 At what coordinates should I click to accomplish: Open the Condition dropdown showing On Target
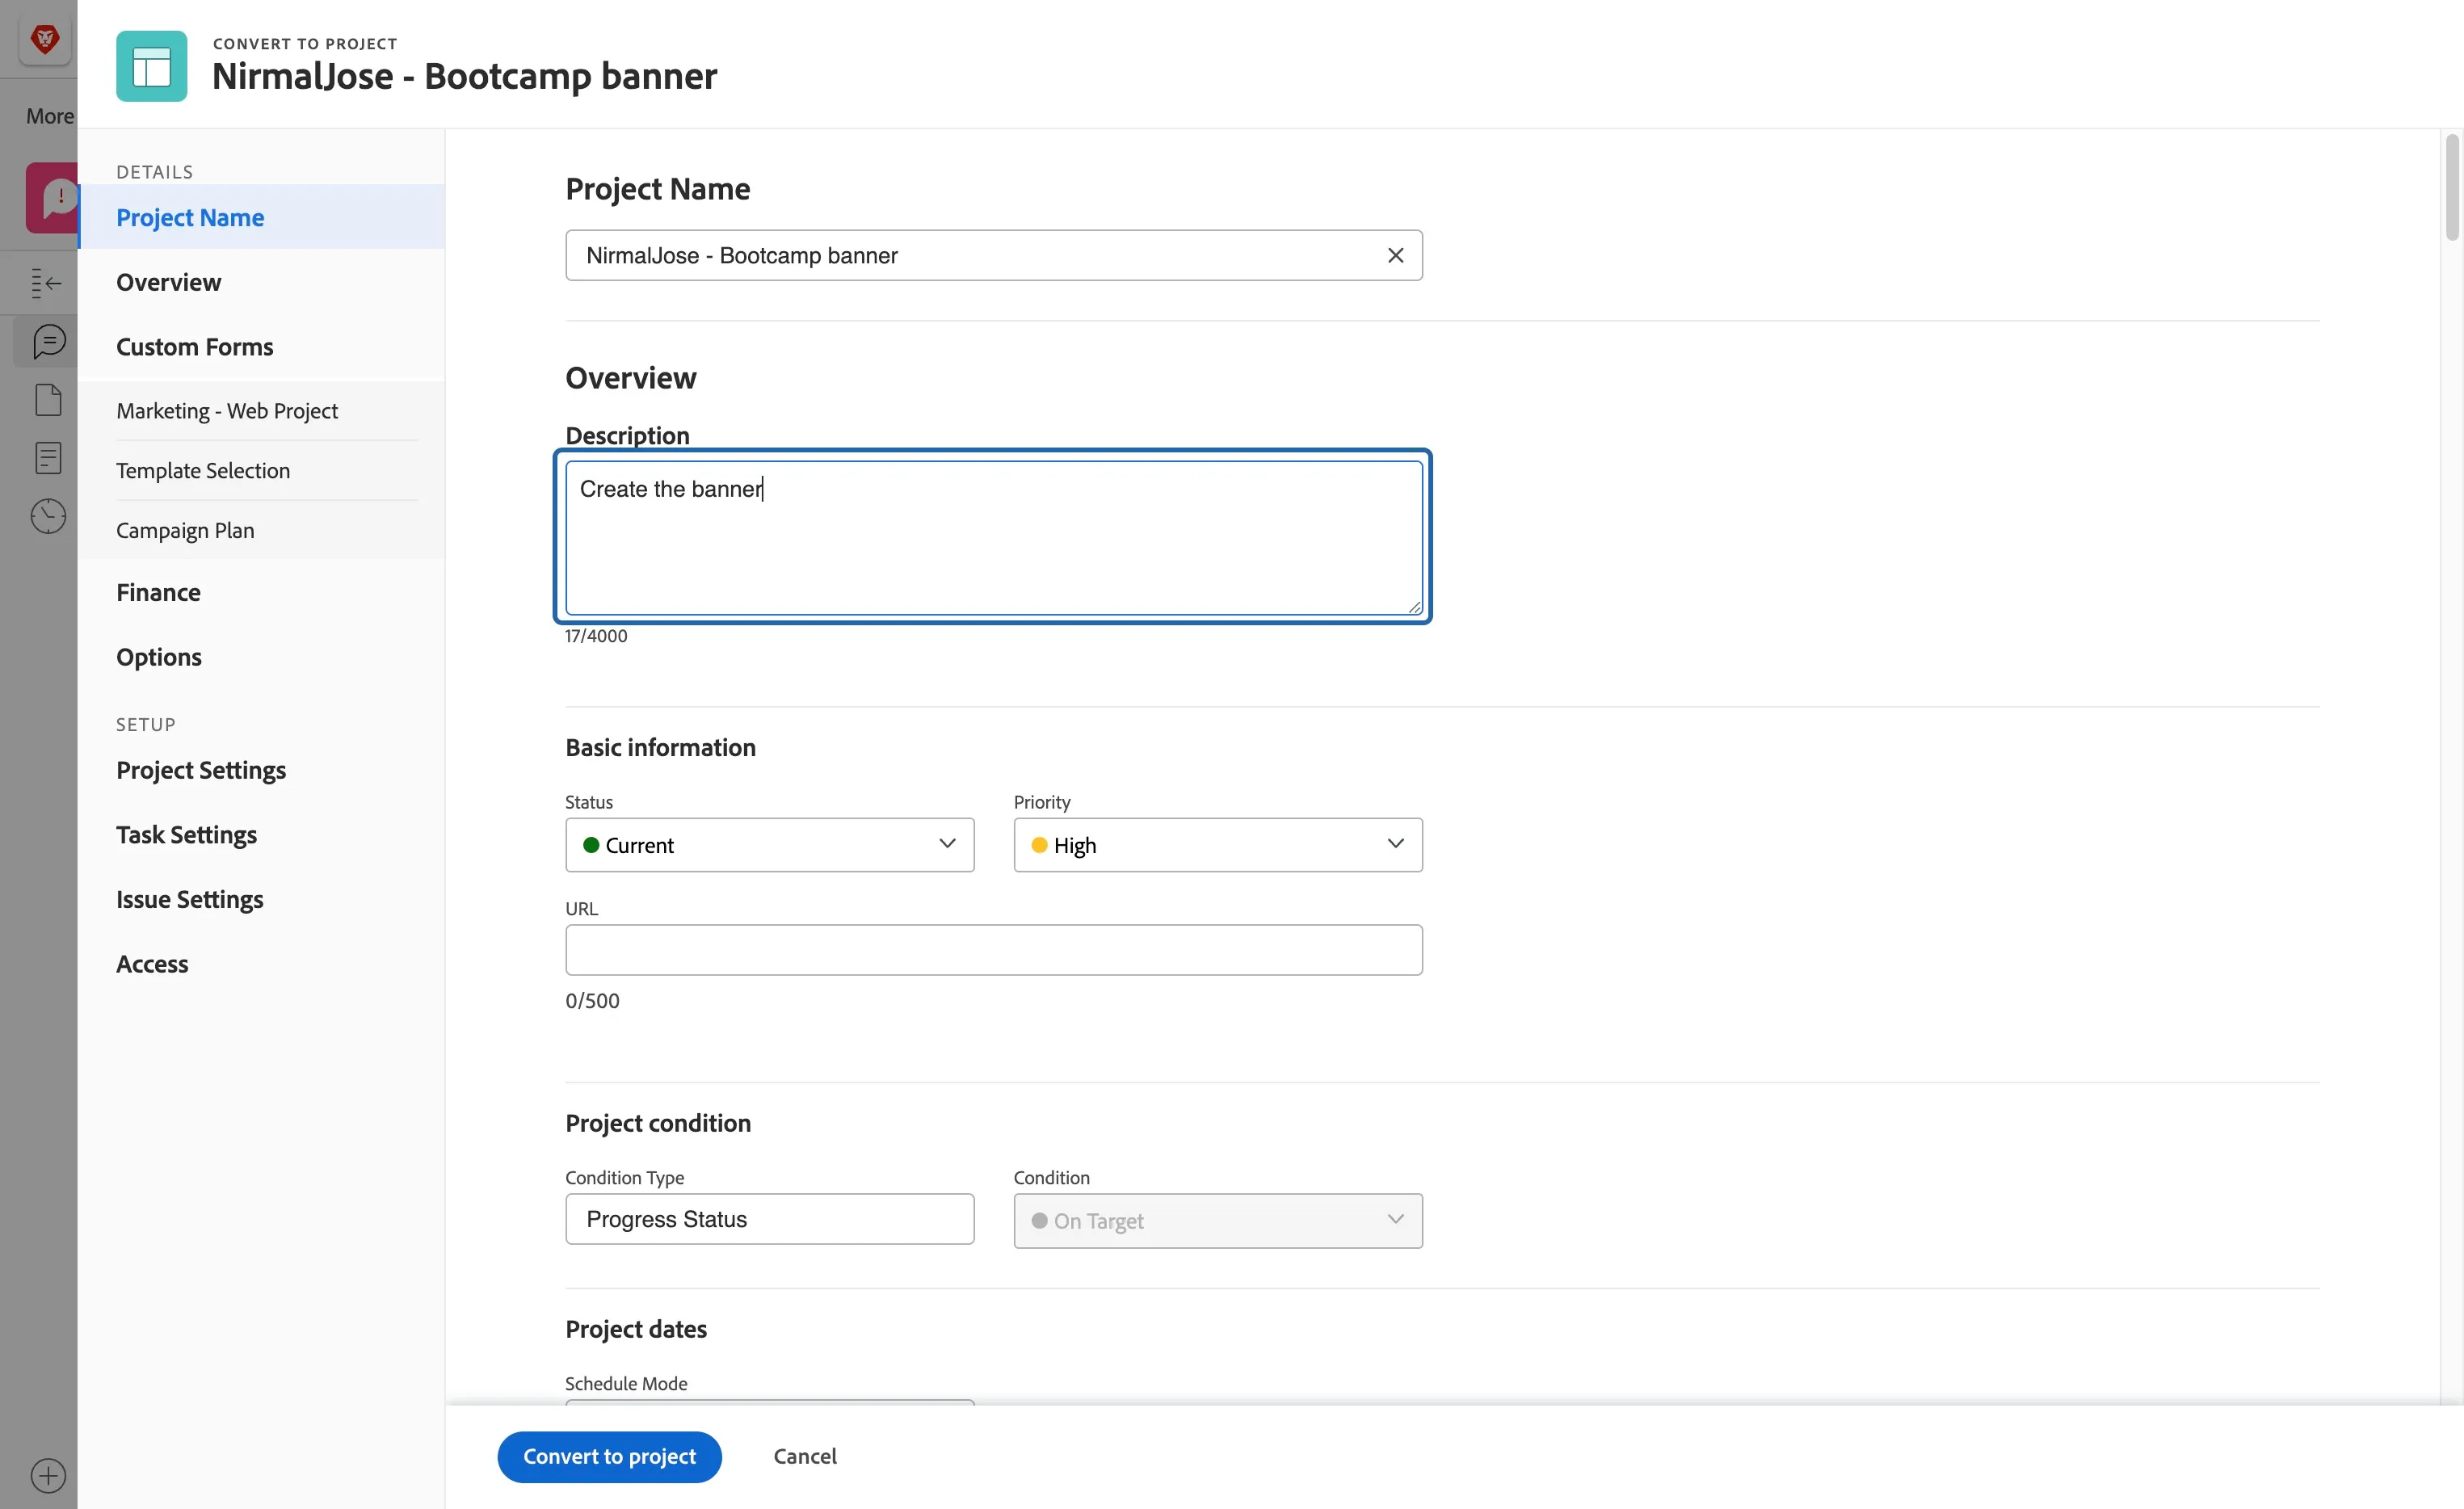click(1217, 1220)
